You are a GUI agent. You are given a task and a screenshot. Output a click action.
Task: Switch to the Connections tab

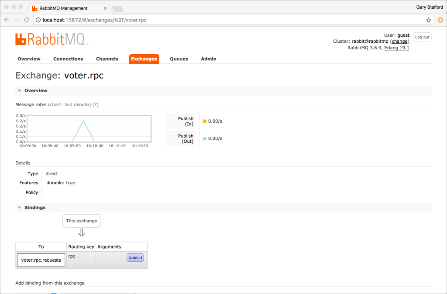pyautogui.click(x=68, y=59)
